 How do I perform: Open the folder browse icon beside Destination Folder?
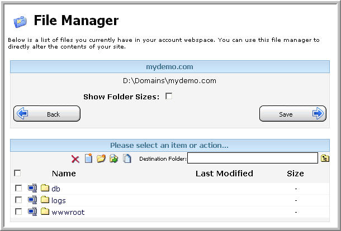coord(325,158)
